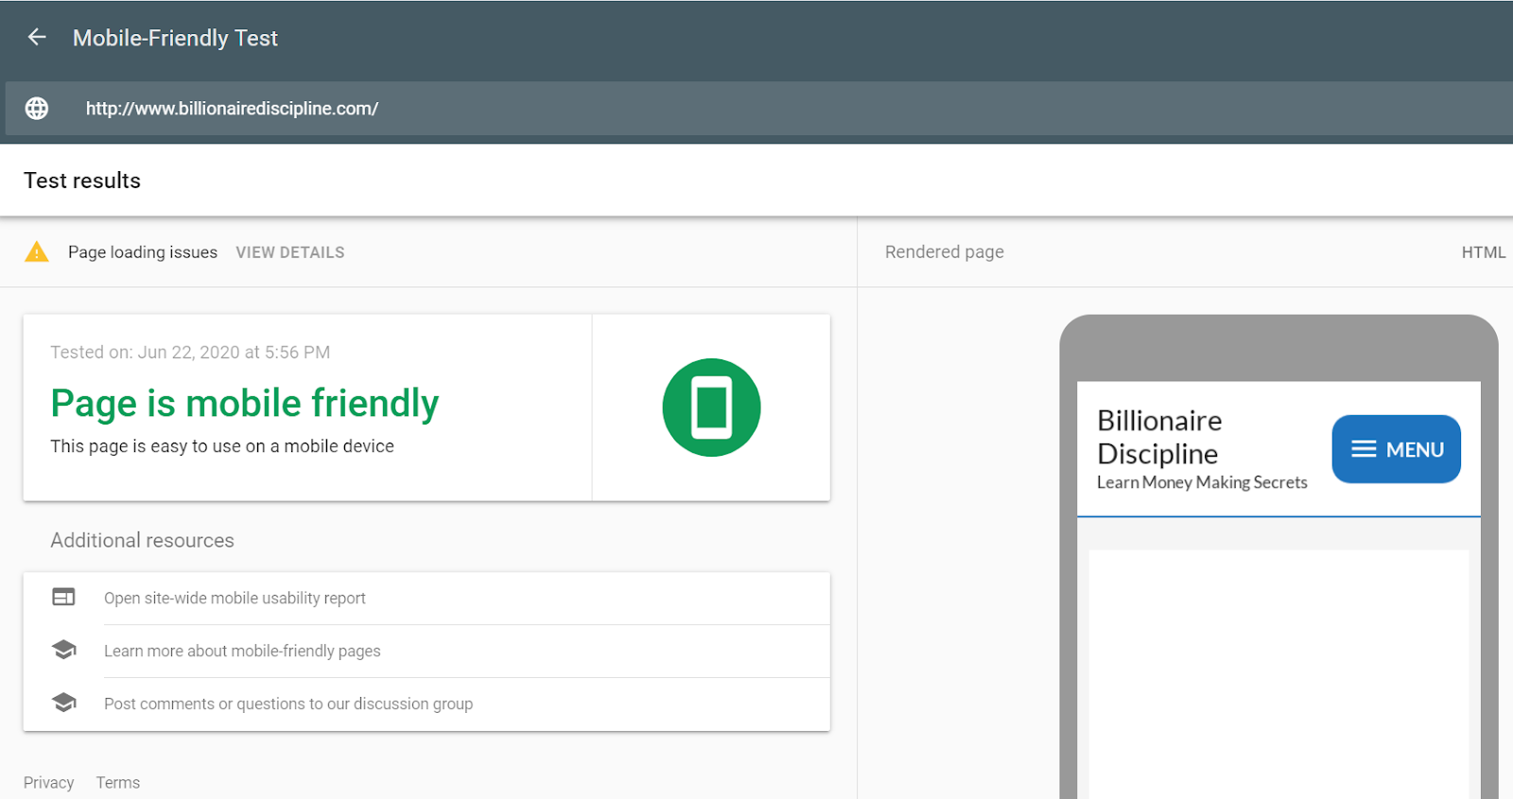This screenshot has height=799, width=1513.
Task: Open the Privacy link
Action: (x=49, y=783)
